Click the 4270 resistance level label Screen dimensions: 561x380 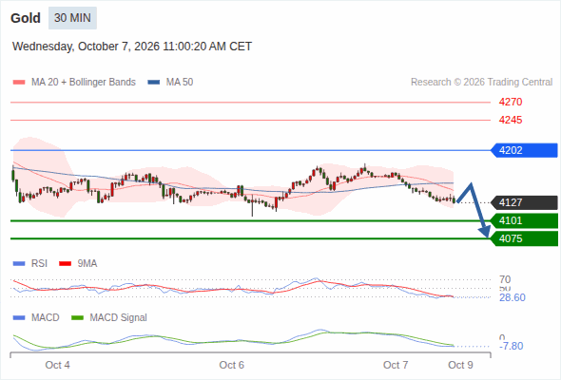pos(511,102)
